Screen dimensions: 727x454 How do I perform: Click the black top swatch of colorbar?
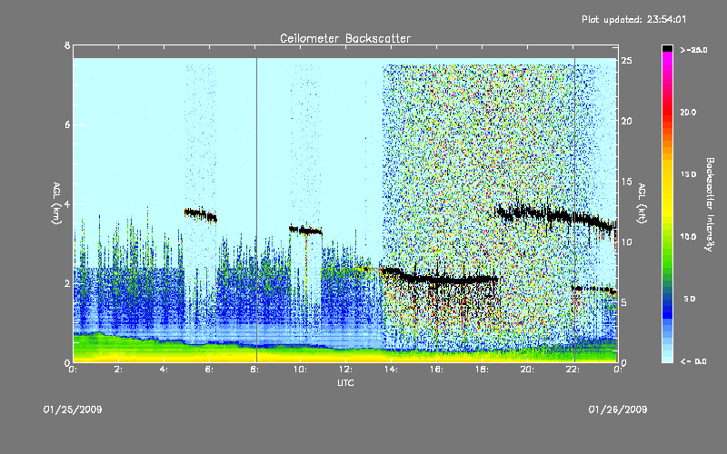coord(667,48)
